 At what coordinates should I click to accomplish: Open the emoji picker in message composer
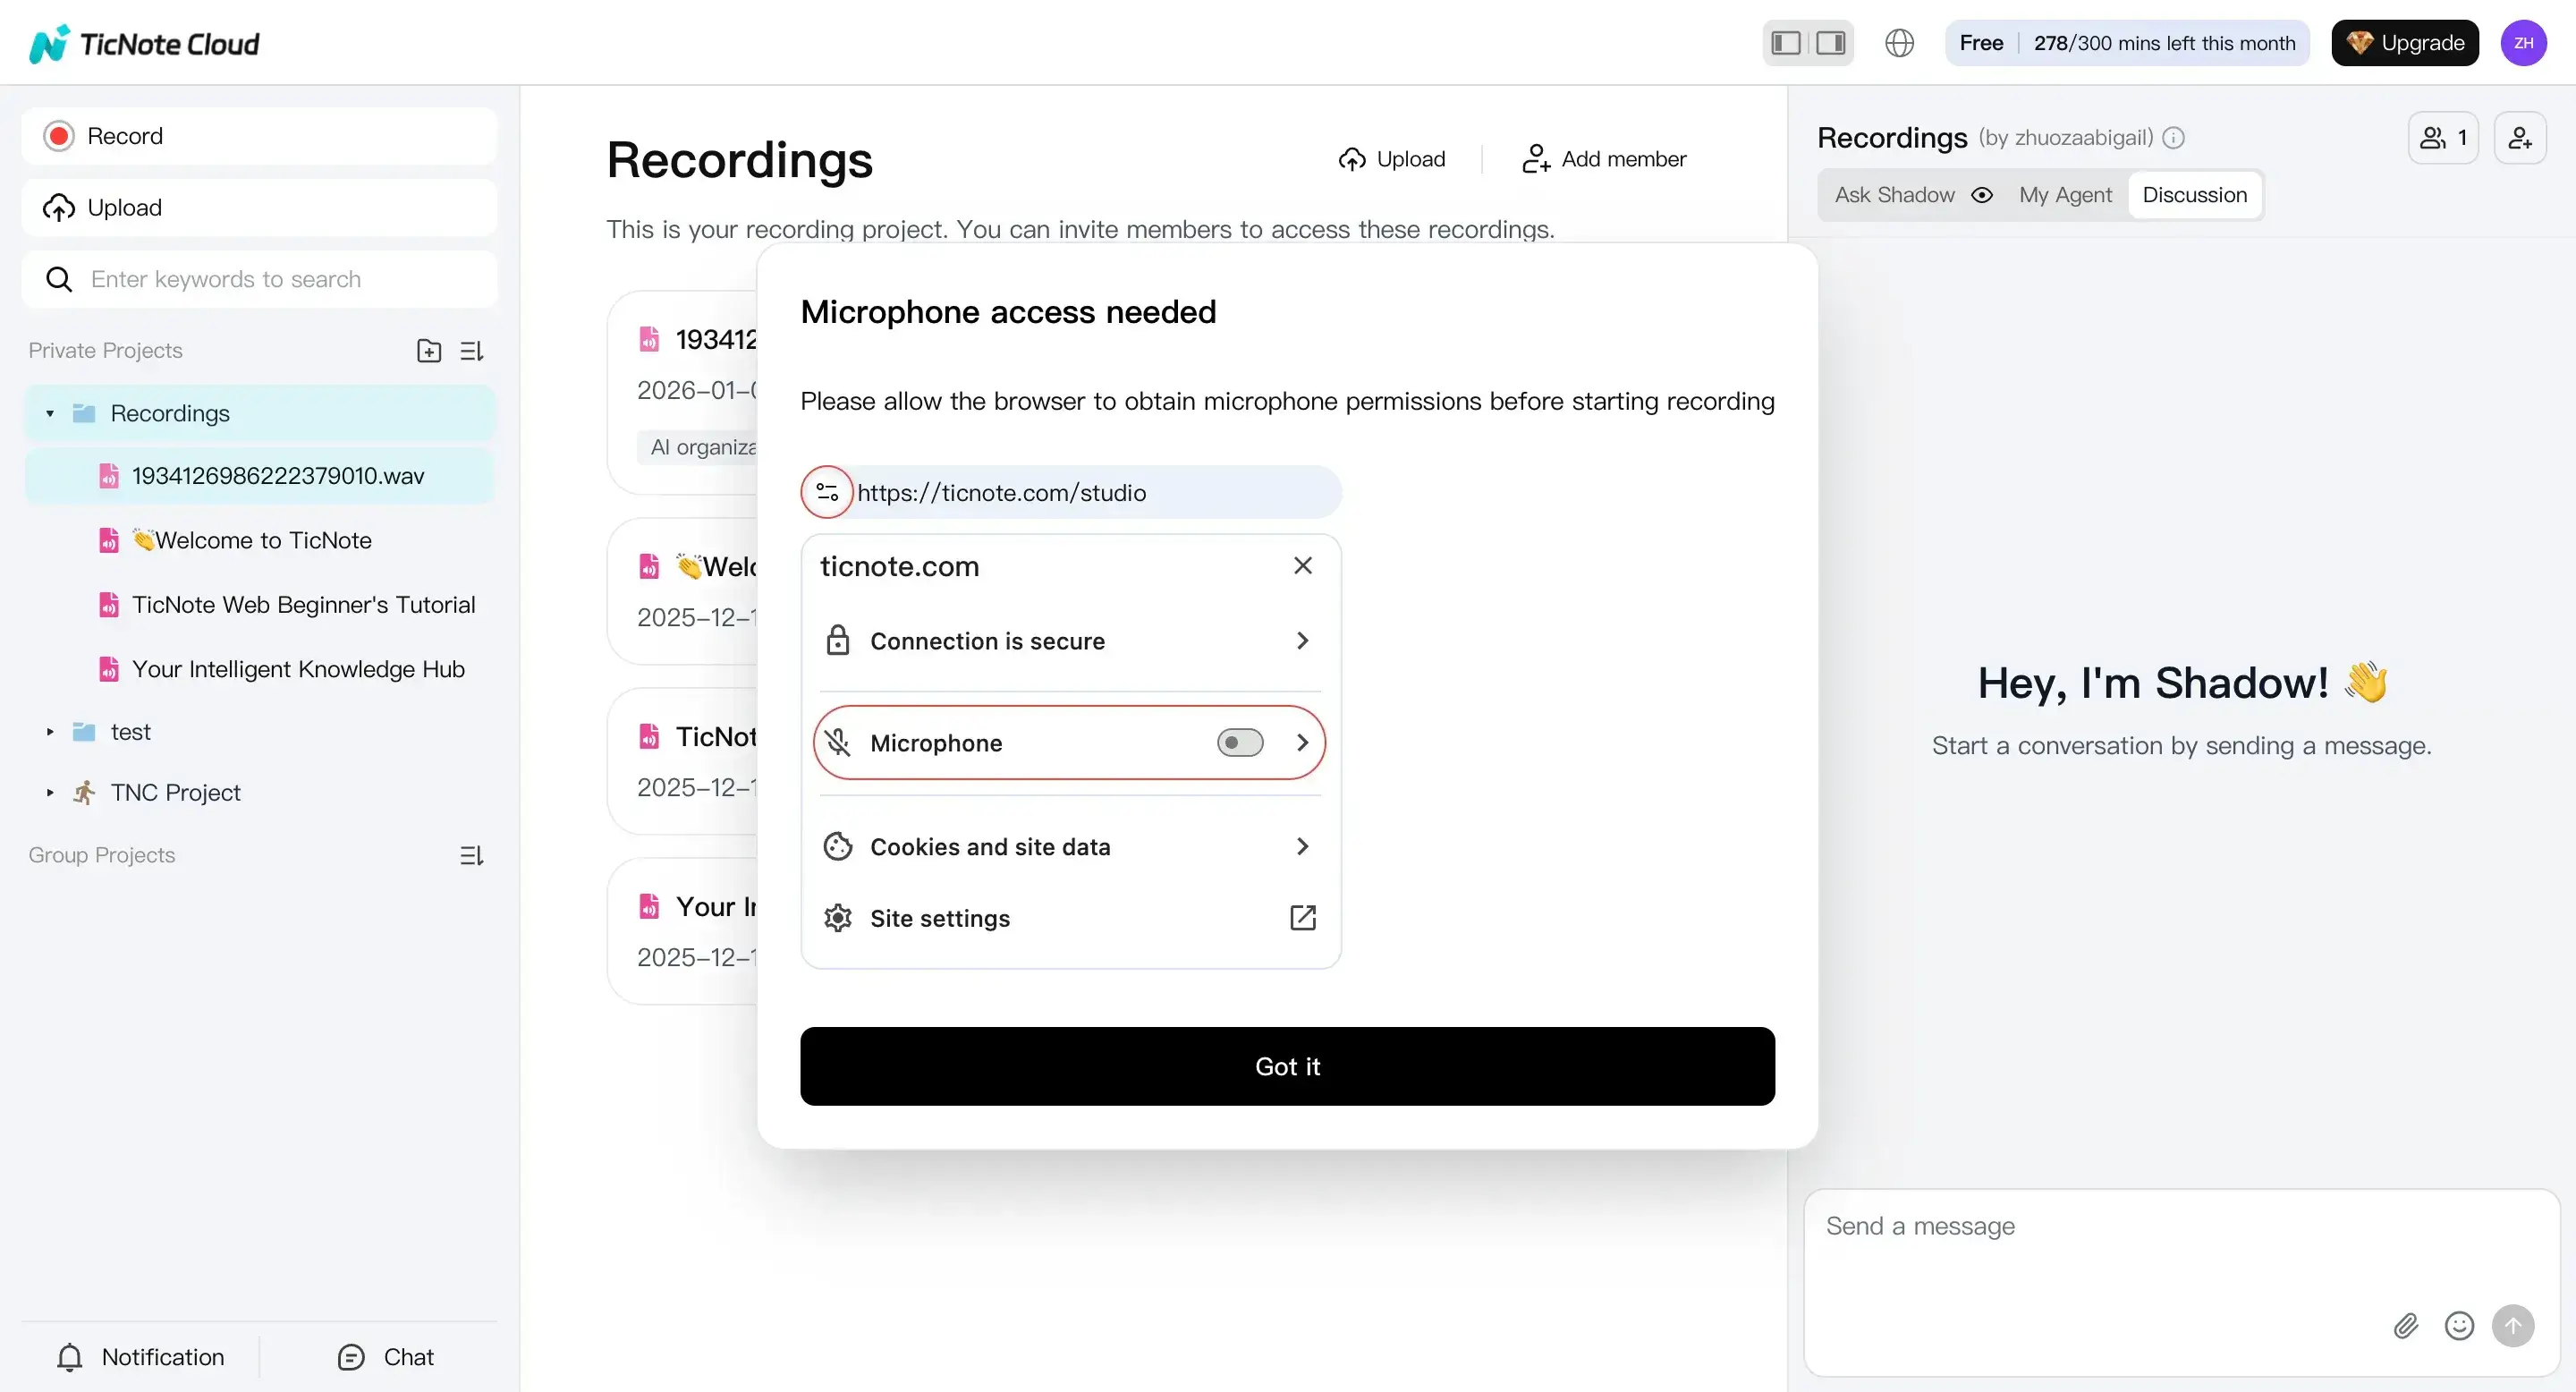tap(2459, 1326)
